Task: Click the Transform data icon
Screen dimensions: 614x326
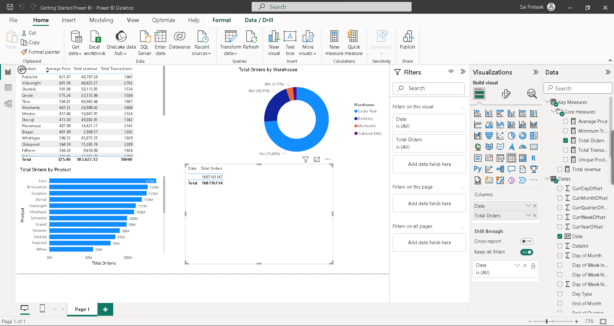Action: [231, 36]
